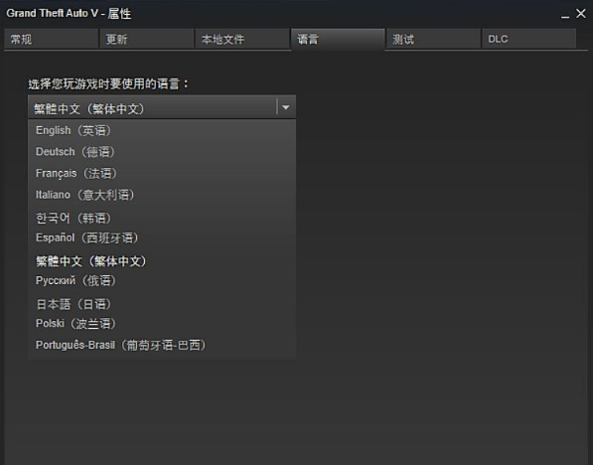Select Português-Brasil (葡萄牙语-巴西) option
This screenshot has width=593, height=465.
[x=162, y=345]
